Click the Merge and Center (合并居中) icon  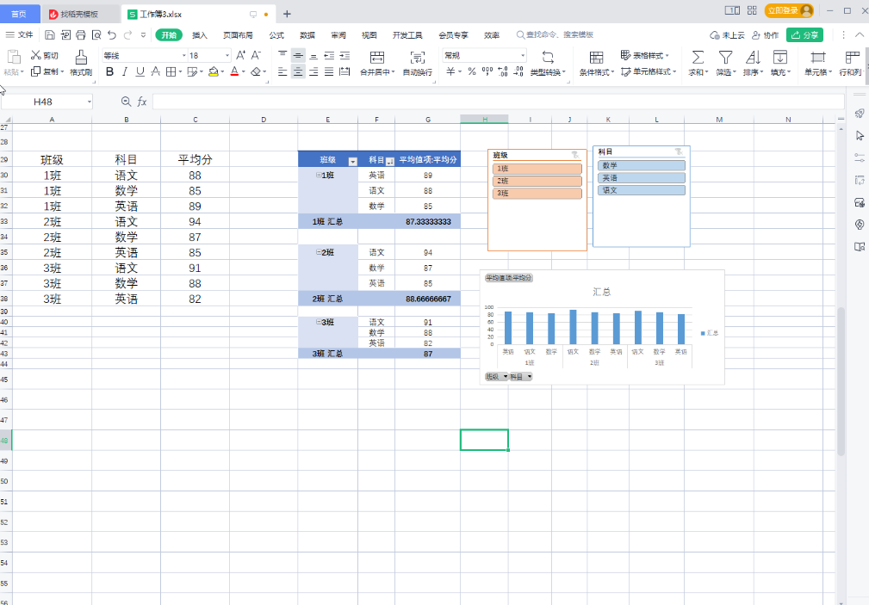tap(376, 57)
